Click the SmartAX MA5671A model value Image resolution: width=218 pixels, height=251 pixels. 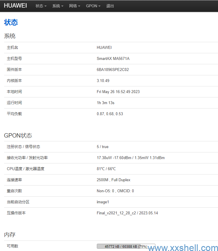click(x=113, y=58)
